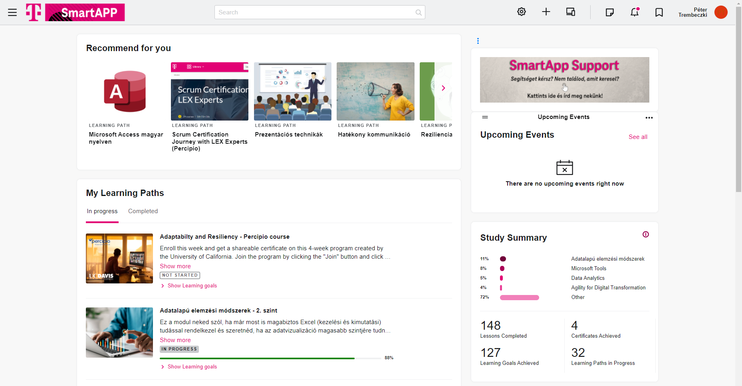Click the Data Analytics summary label
Screen dimensions: 742x386
(588, 278)
